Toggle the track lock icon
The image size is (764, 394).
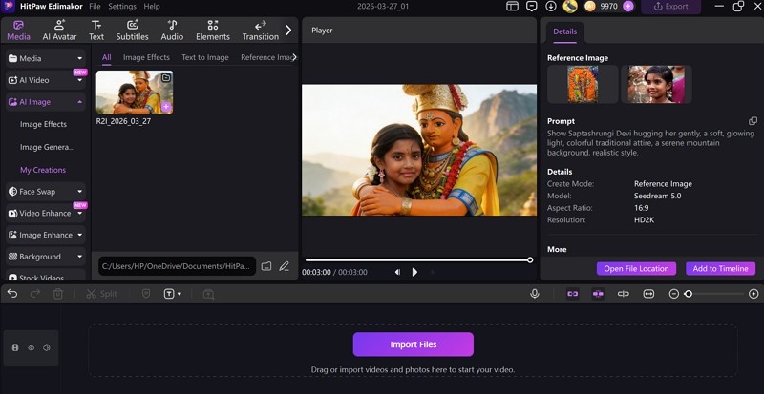[x=15, y=348]
